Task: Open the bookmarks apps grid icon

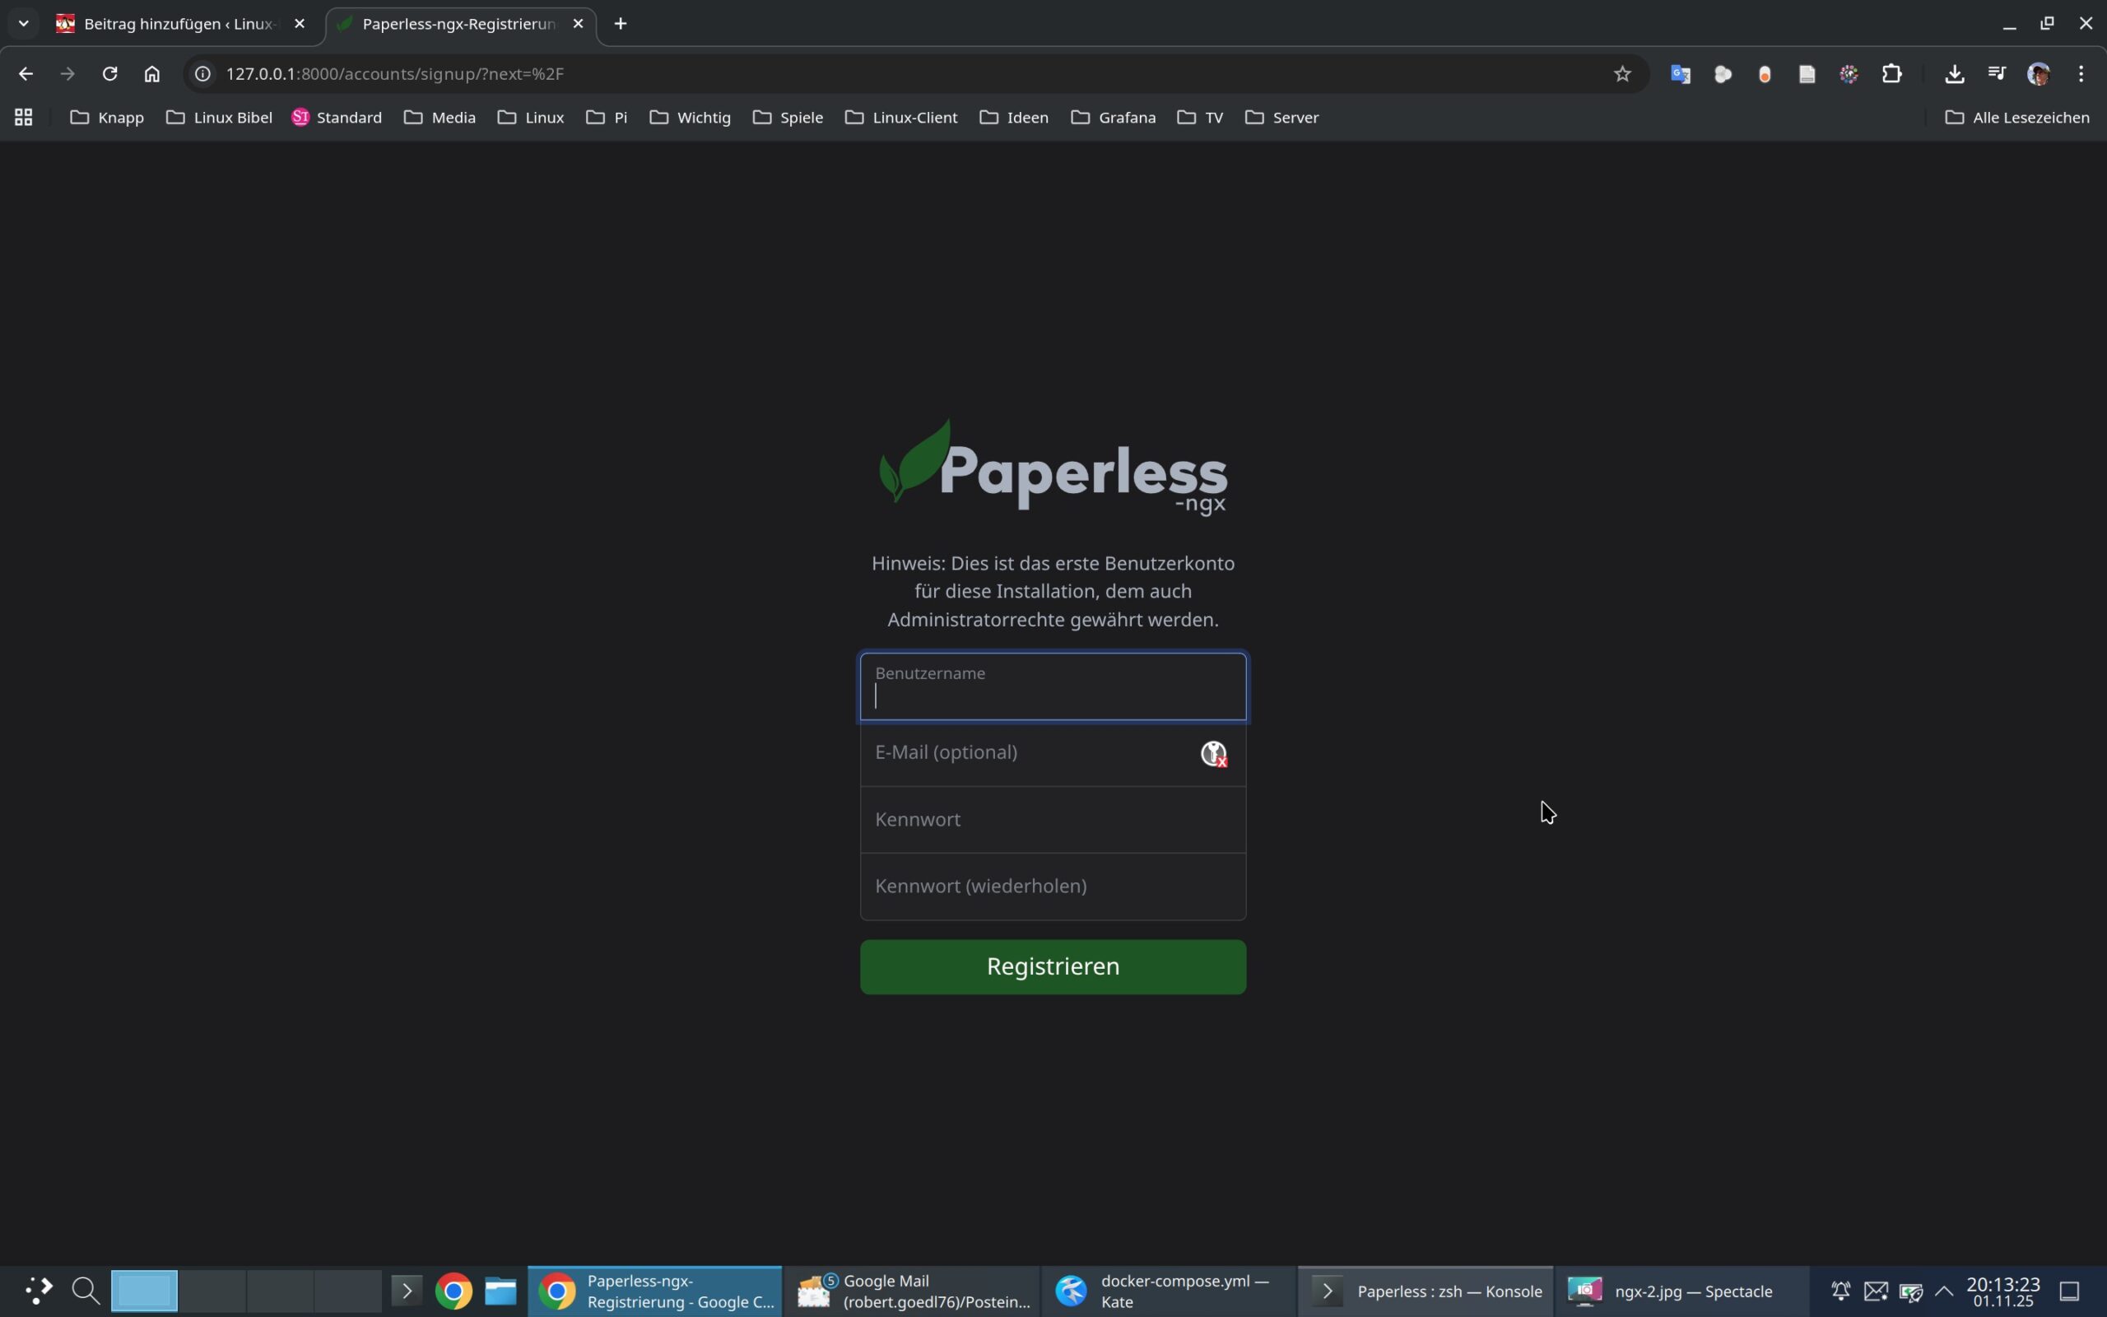Action: click(x=24, y=118)
